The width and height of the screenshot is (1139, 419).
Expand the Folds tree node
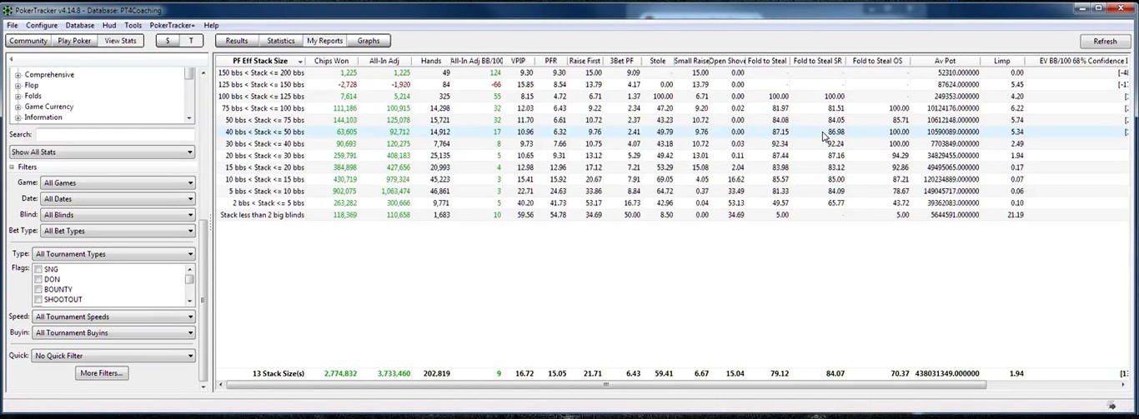pyautogui.click(x=18, y=97)
